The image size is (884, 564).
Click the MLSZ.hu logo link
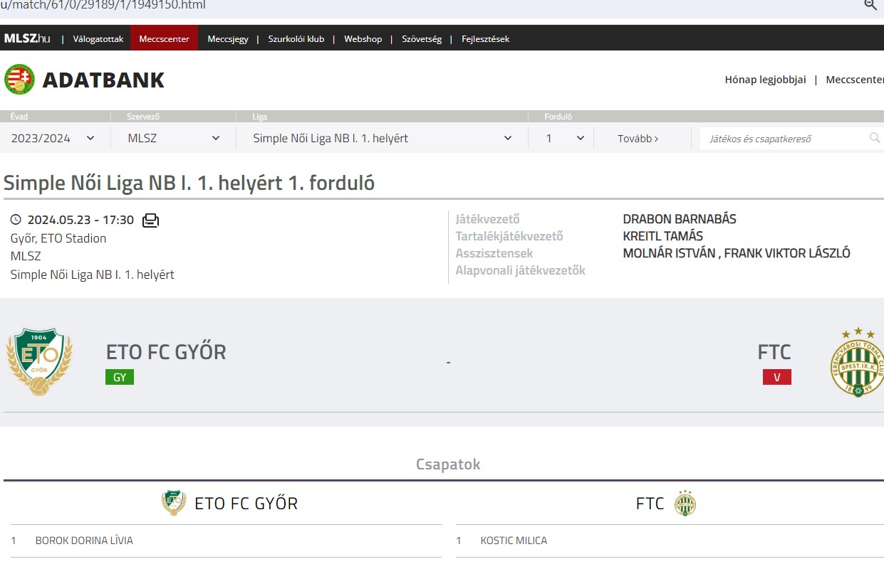click(27, 38)
